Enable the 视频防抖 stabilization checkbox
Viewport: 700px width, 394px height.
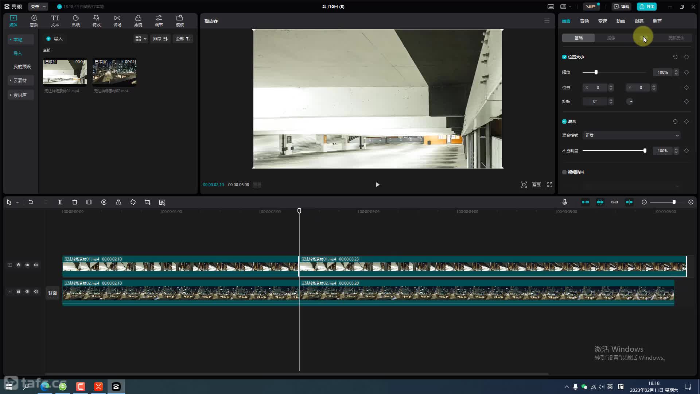click(564, 172)
